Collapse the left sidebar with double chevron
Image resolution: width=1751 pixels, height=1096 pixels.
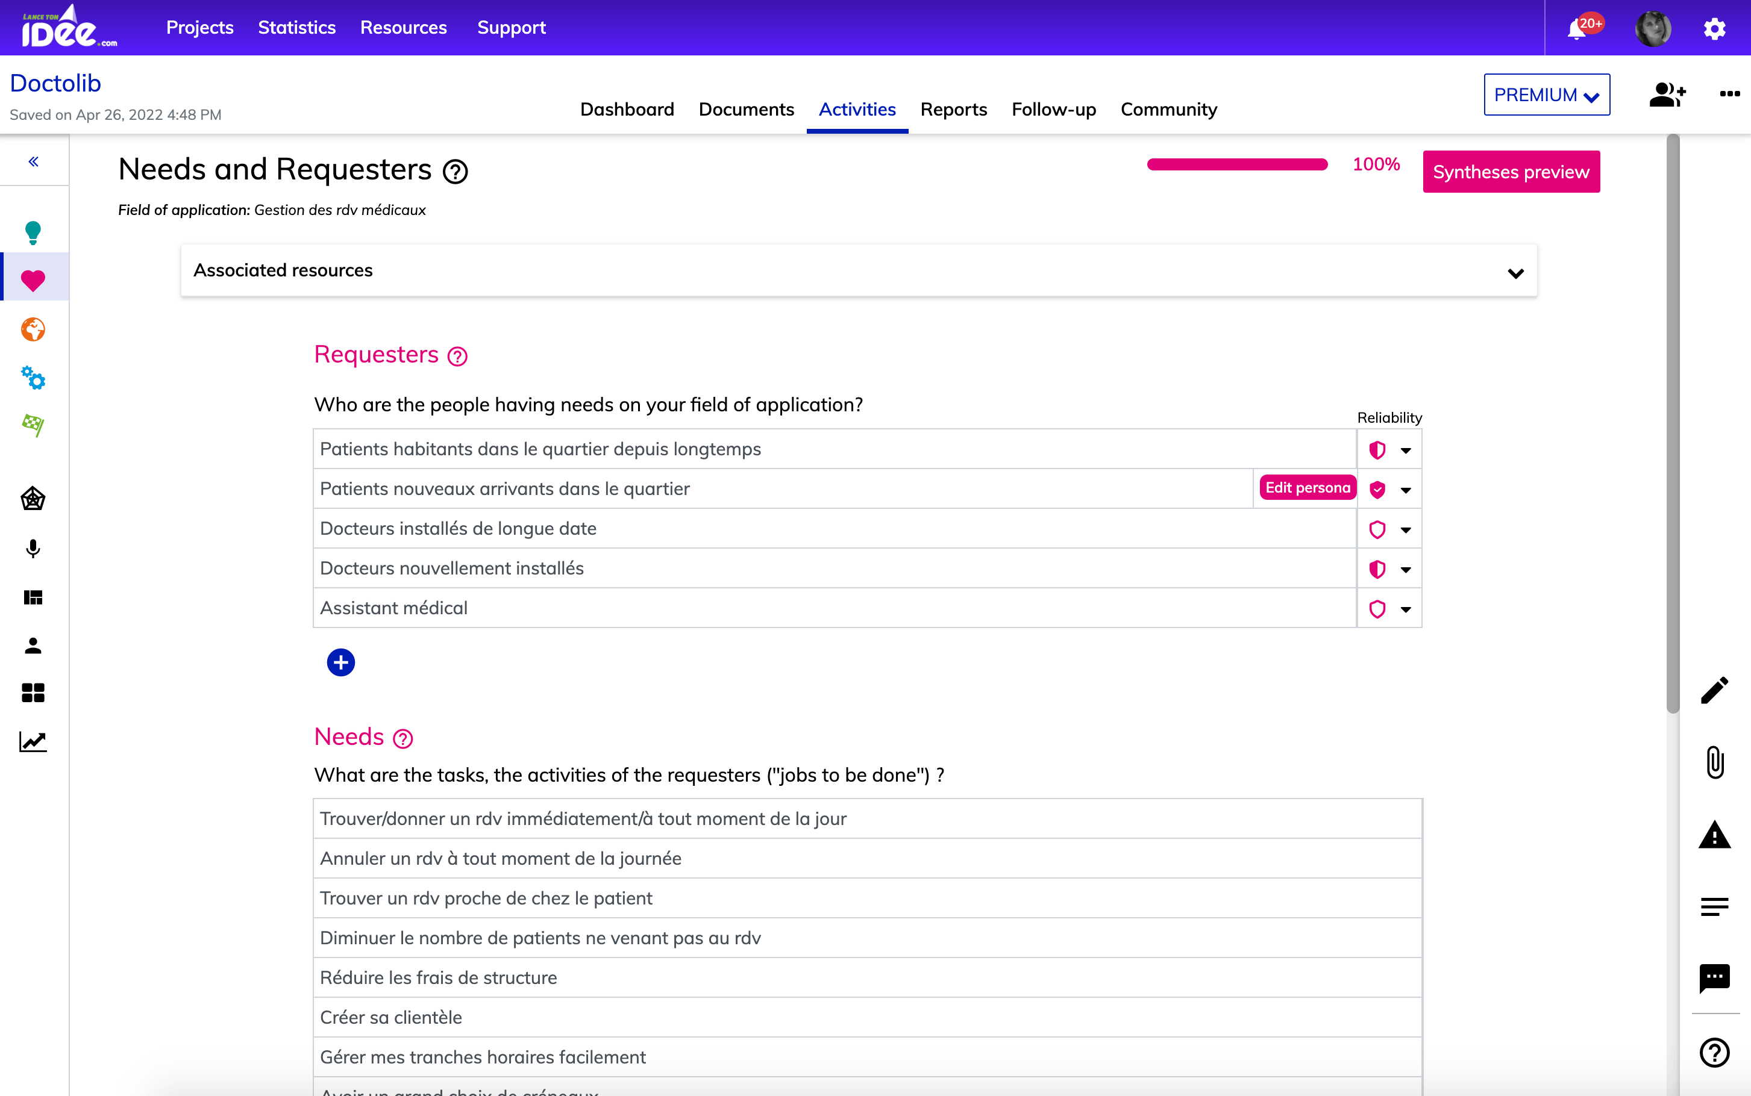[x=33, y=161]
